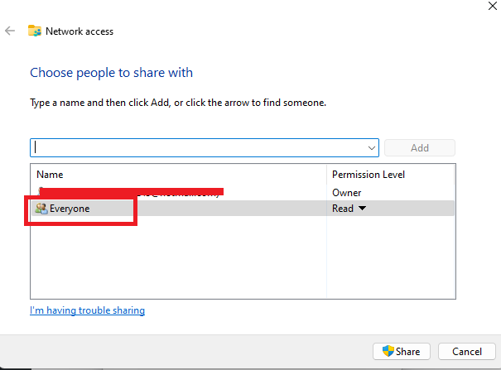Select the Owner permission entry

[346, 192]
